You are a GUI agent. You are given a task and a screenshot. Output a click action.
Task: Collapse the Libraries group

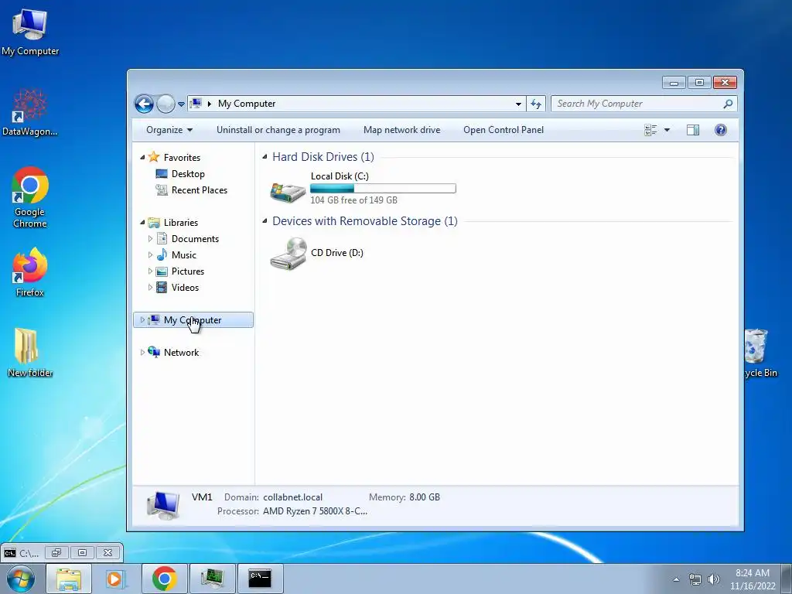pos(142,222)
